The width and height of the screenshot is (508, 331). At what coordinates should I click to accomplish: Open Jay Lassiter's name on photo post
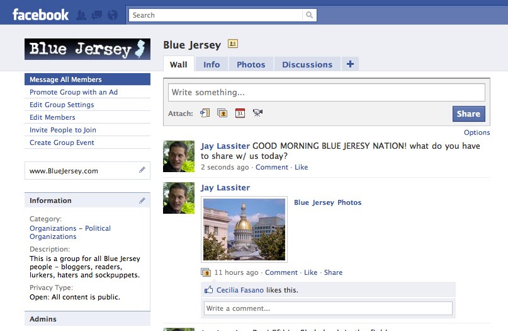point(225,188)
